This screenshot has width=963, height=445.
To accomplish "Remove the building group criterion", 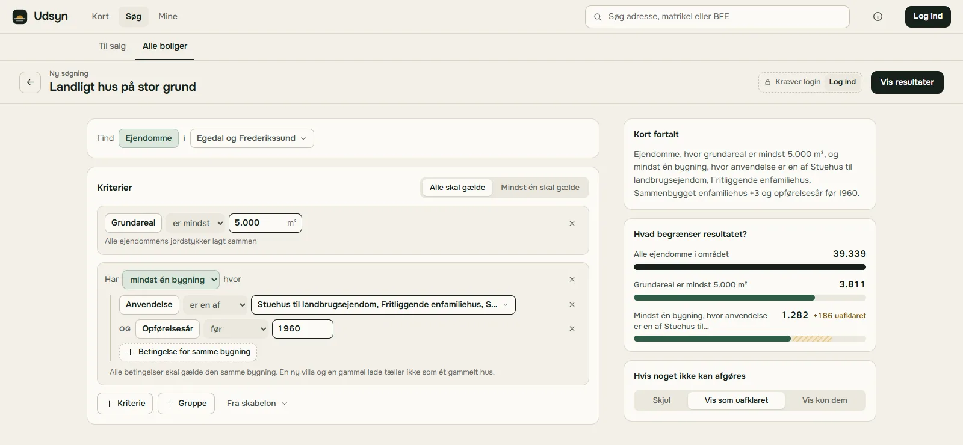I will (572, 280).
